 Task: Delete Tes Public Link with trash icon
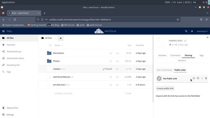click(x=206, y=78)
